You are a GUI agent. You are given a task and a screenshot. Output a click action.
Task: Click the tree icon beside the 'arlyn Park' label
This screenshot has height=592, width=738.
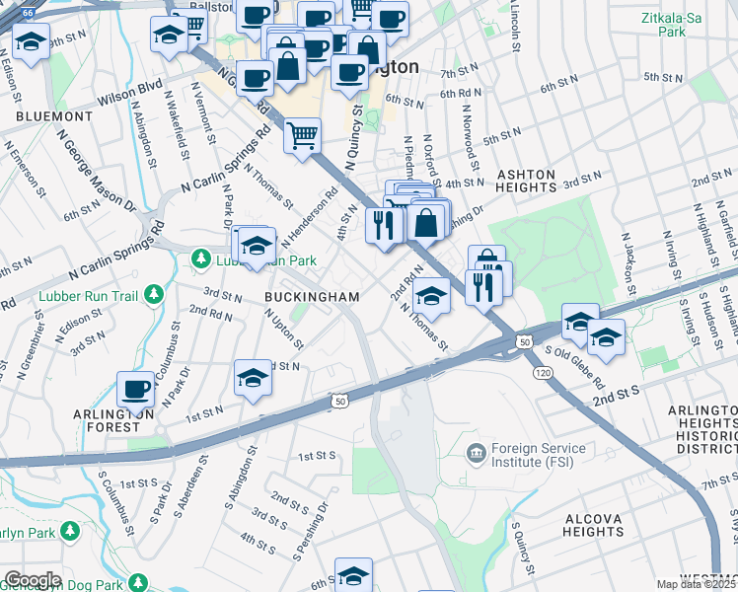(69, 532)
